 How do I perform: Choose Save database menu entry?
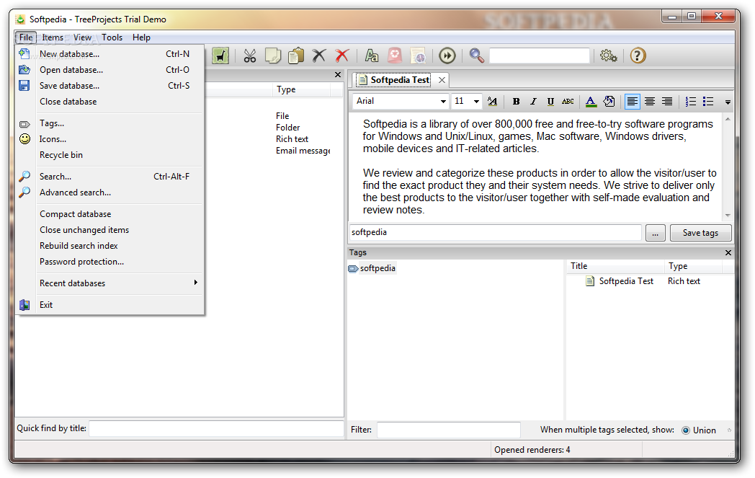pos(110,86)
